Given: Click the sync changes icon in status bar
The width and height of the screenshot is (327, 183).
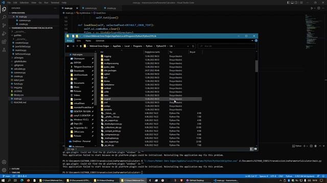Looking at the screenshot, I should tap(14, 176).
